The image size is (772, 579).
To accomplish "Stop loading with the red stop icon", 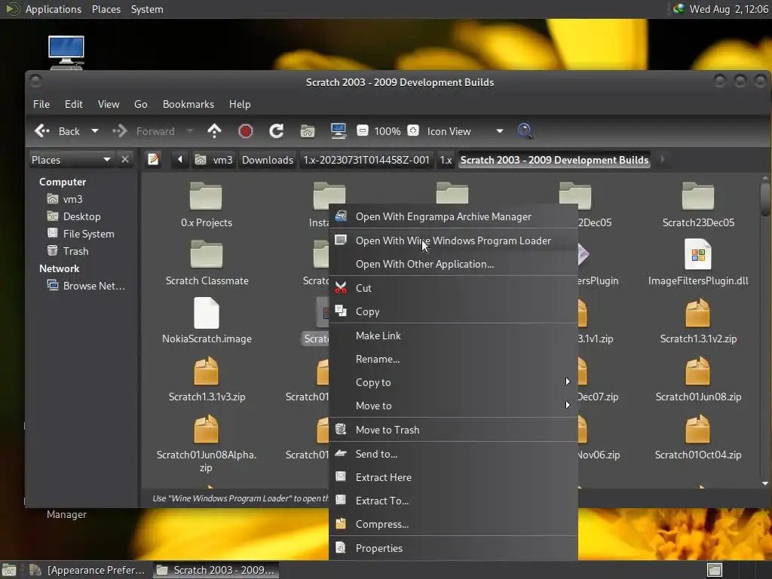I will pyautogui.click(x=245, y=131).
